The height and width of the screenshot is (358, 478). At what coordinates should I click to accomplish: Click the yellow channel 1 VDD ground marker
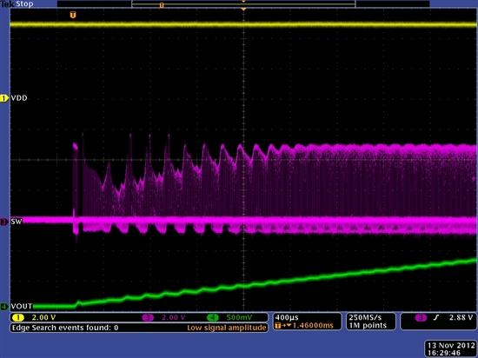coord(4,98)
